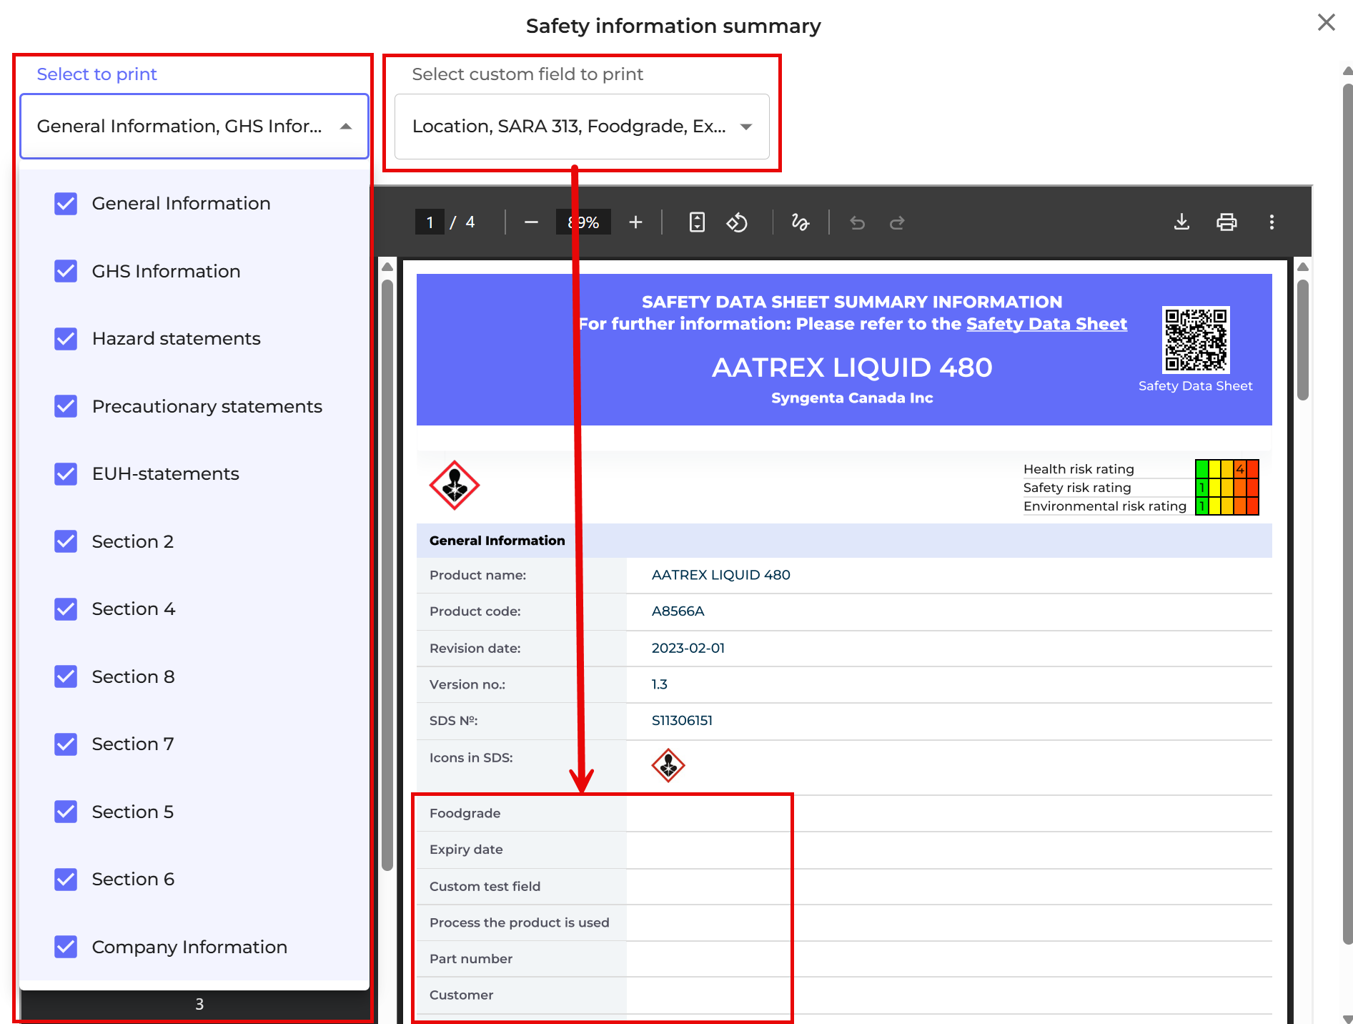Viewport: 1353px width, 1024px height.
Task: Click the PDF zoom out minus button
Action: pos(531,222)
